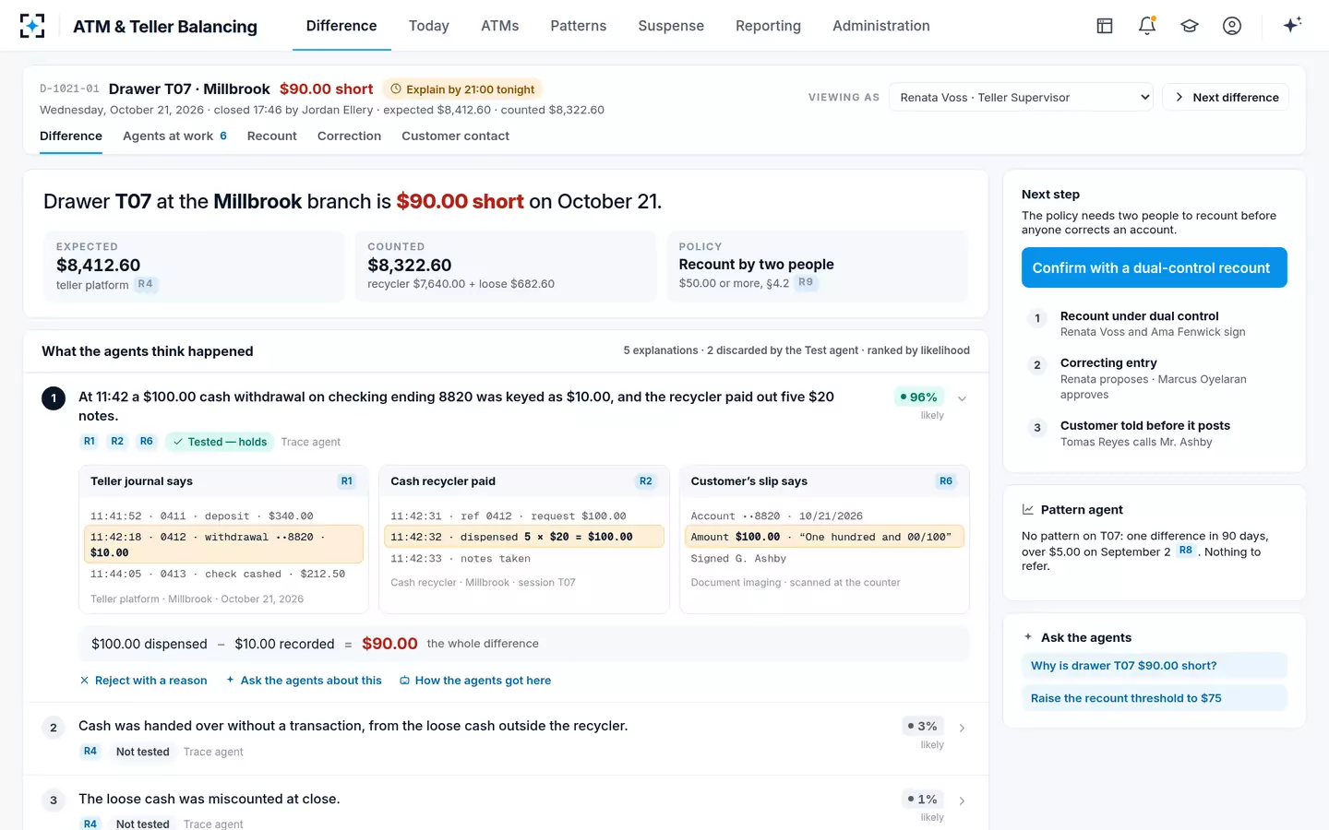Open the Correction sub-tab
The width and height of the screenshot is (1329, 830).
[349, 136]
